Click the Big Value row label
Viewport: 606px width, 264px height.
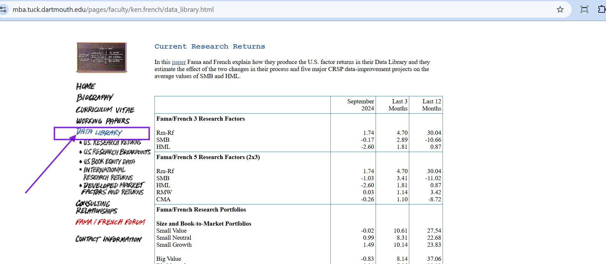click(x=169, y=259)
